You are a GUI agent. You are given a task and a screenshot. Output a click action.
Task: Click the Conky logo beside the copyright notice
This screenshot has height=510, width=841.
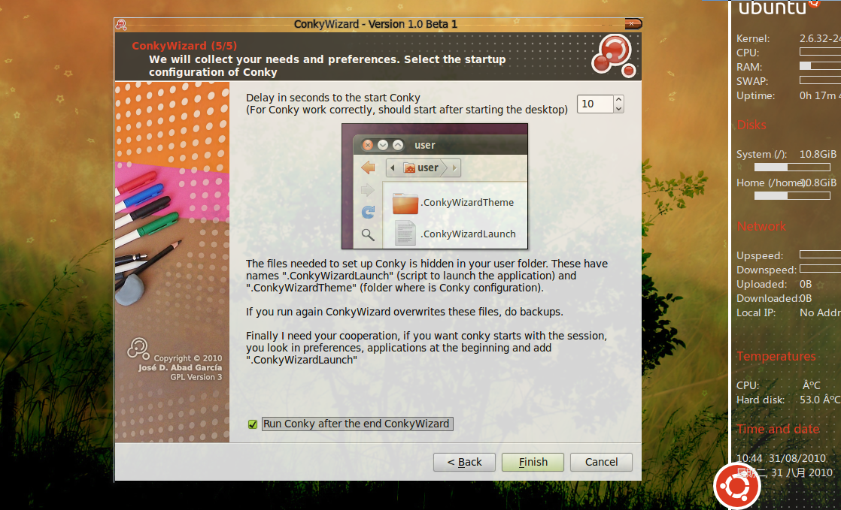coord(138,349)
